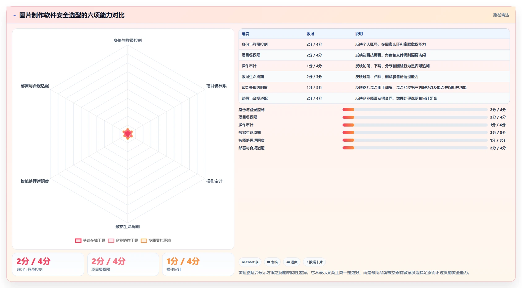Viewport: 522px width, 288px height.
Task: Click the radar polygon at the chart center
Action: (128, 134)
